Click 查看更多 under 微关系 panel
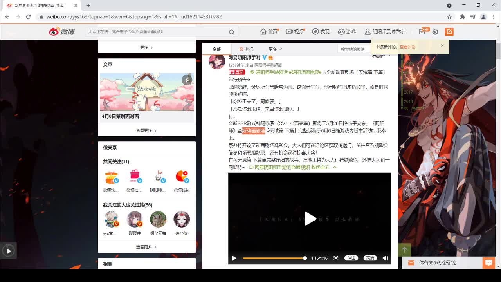This screenshot has width=501, height=282. click(x=146, y=247)
